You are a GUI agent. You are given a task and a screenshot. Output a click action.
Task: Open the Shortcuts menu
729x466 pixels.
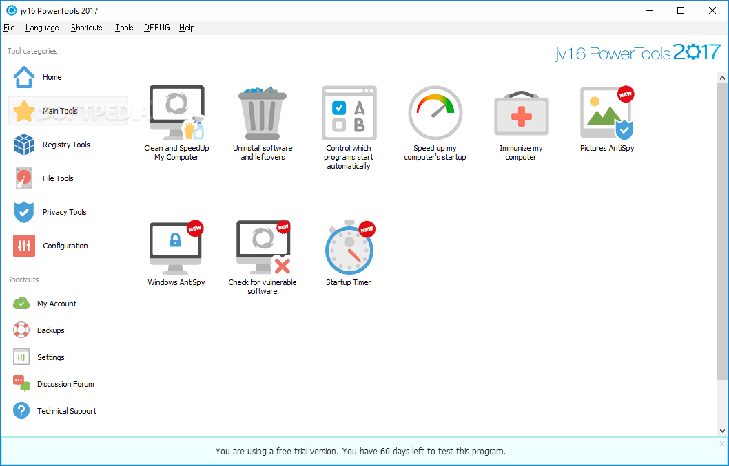pyautogui.click(x=87, y=28)
